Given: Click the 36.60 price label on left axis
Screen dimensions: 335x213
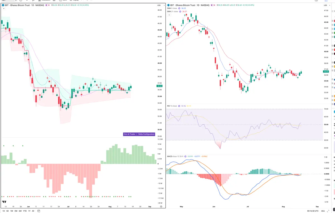Looking at the screenshot, I should [x=159, y=86].
